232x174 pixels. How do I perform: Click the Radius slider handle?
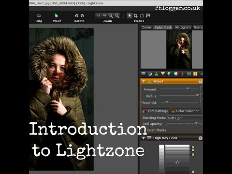coord(198,95)
